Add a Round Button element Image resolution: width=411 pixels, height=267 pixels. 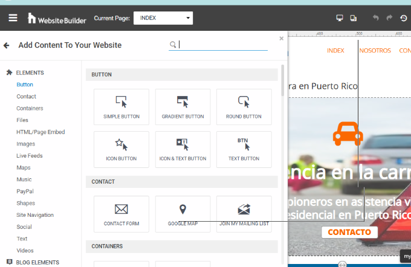(x=244, y=107)
